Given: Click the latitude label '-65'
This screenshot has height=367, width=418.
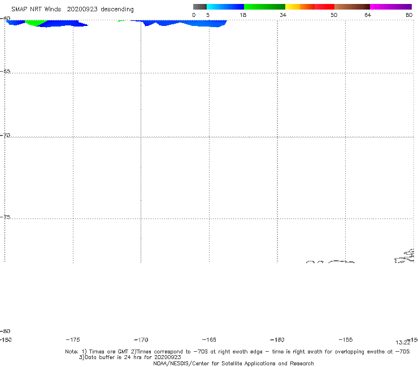Looking at the screenshot, I should (x=5, y=72).
